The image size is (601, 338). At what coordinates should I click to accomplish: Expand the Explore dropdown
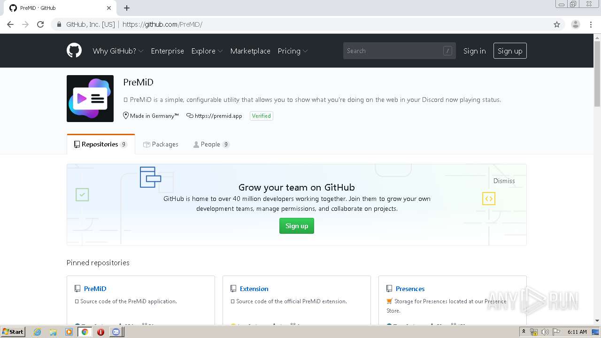(207, 51)
